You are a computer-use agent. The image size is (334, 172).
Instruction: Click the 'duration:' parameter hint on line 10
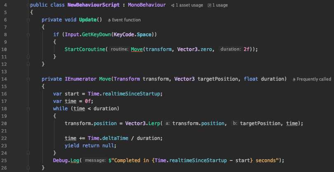click(231, 49)
